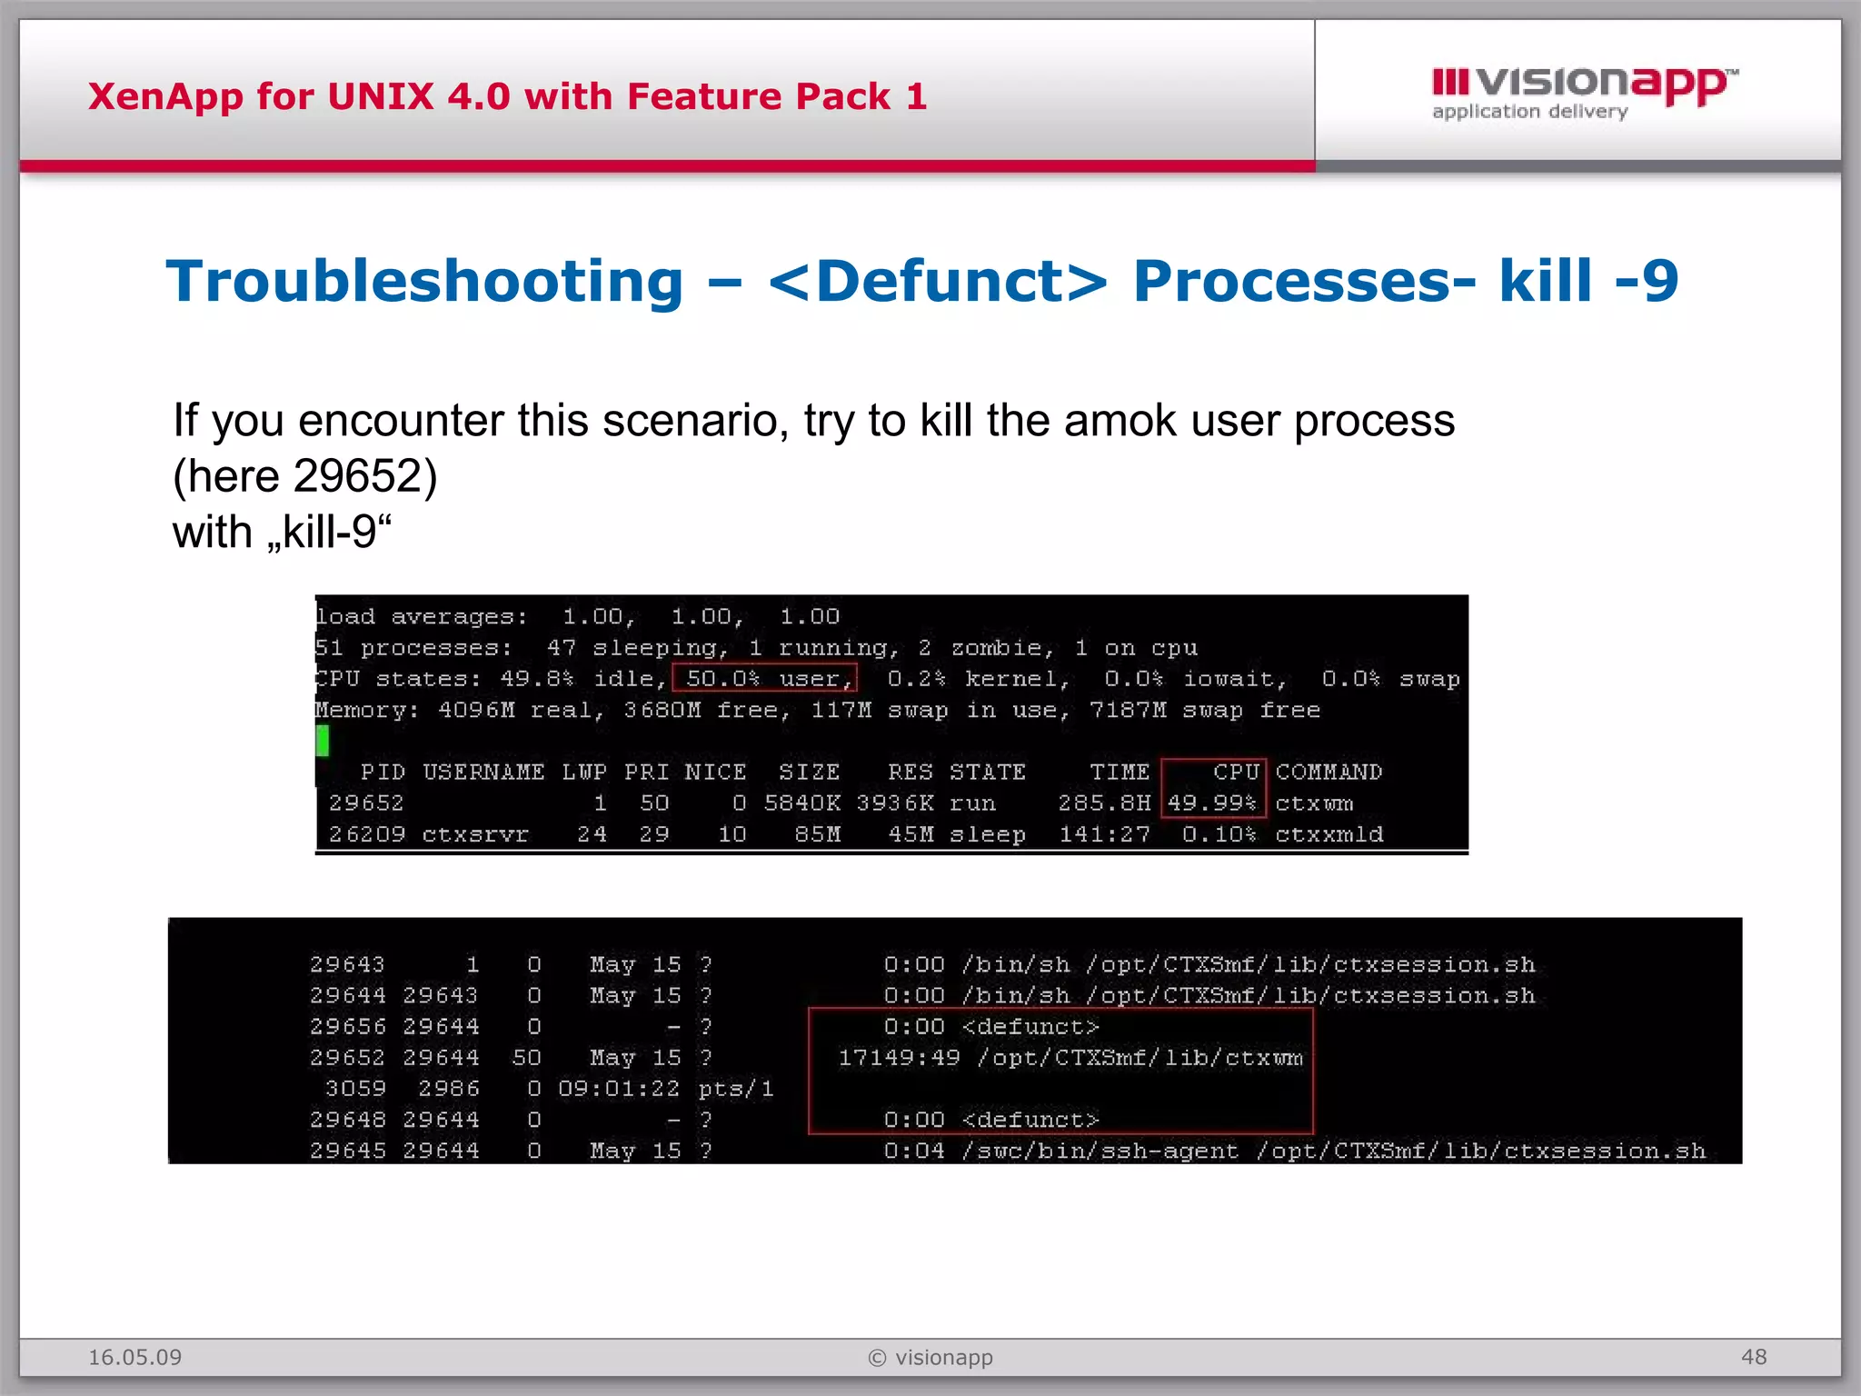Click '7187M swap free' value
This screenshot has height=1396, width=1861.
coord(1204,710)
